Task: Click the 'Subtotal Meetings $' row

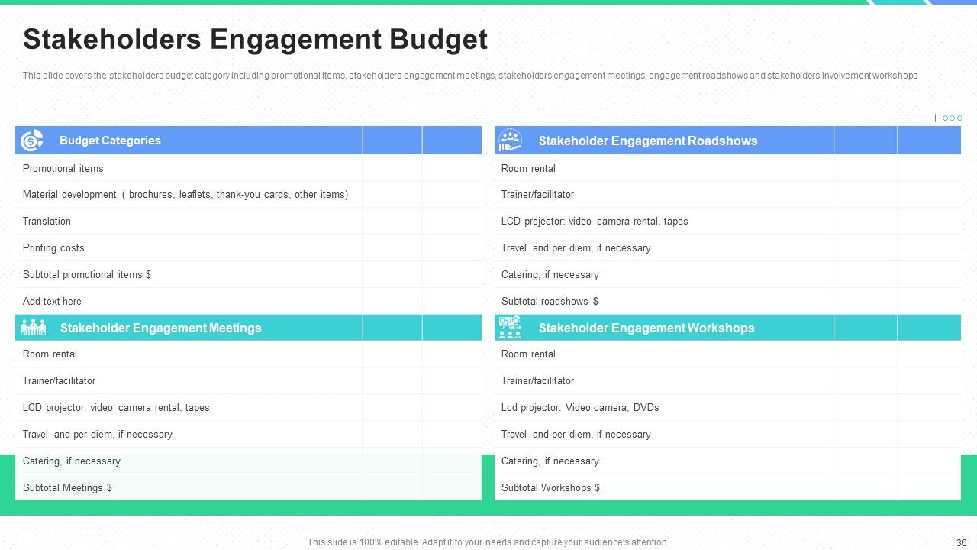Action: point(248,488)
